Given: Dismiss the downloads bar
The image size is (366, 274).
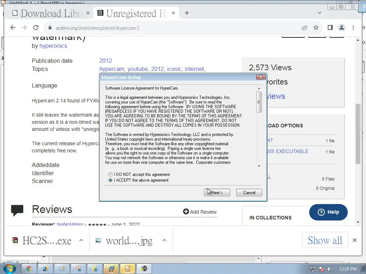Looking at the screenshot, I should tap(354, 240).
